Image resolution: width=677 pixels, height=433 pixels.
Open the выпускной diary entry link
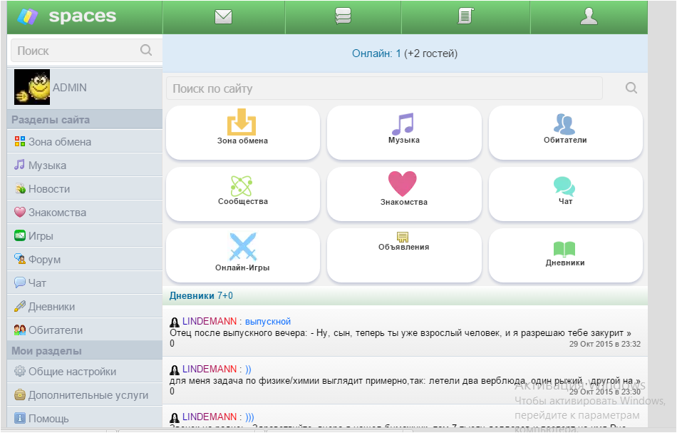pos(267,322)
